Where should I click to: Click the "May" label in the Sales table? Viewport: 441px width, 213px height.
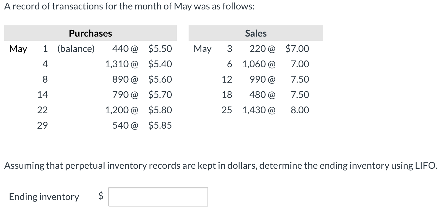202,49
